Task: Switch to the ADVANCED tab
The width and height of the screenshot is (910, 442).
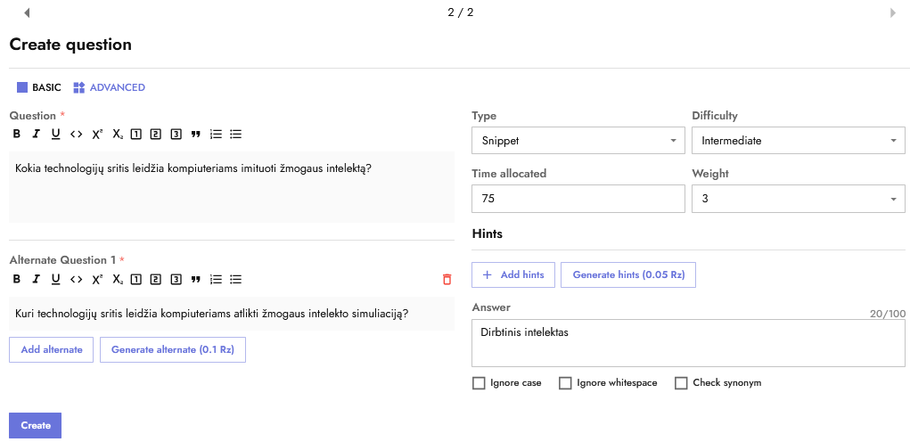Action: 110,87
